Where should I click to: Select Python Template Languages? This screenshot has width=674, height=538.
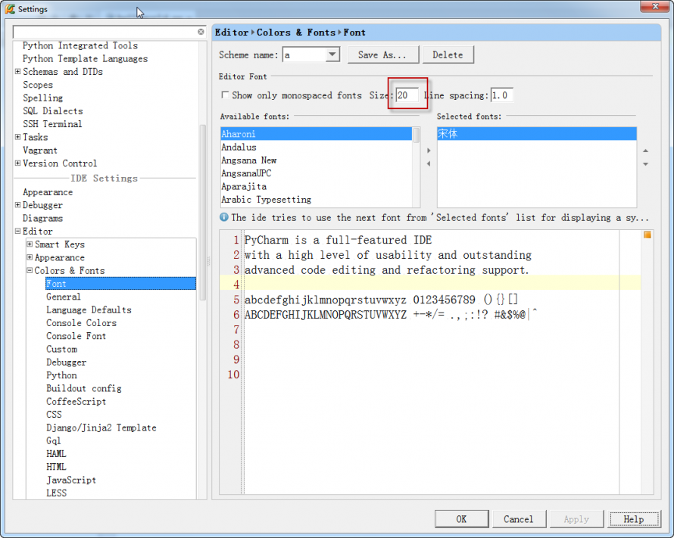[x=85, y=58]
